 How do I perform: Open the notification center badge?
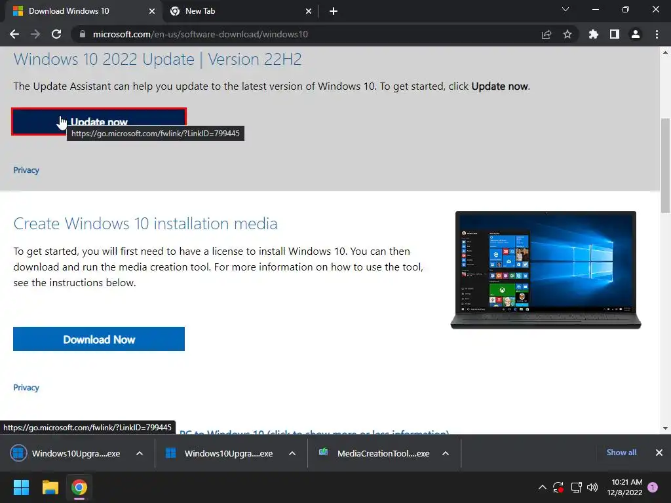(x=653, y=487)
